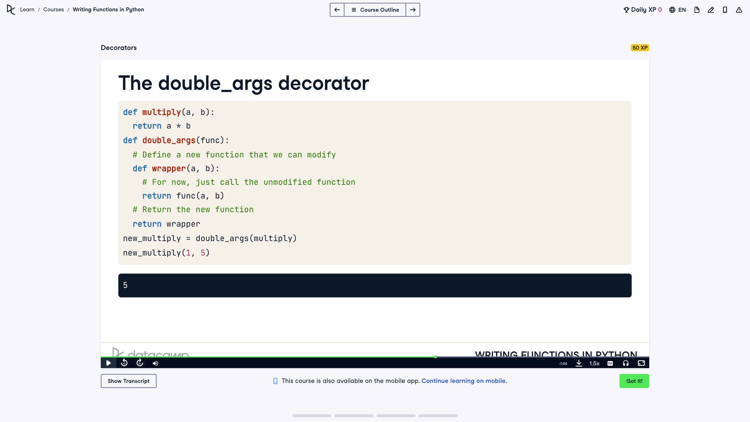The image size is (750, 422).
Task: Expand the Course Outline menu
Action: [x=375, y=10]
